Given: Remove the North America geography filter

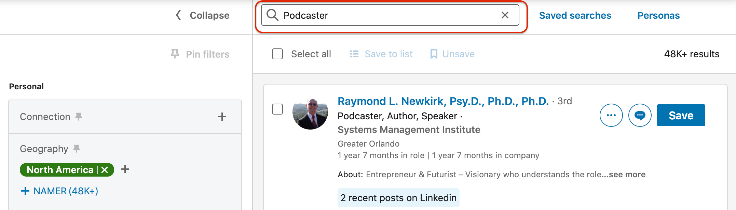Looking at the screenshot, I should [105, 170].
